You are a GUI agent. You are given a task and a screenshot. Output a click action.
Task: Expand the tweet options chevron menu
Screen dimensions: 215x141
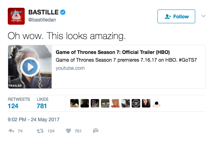click(203, 16)
